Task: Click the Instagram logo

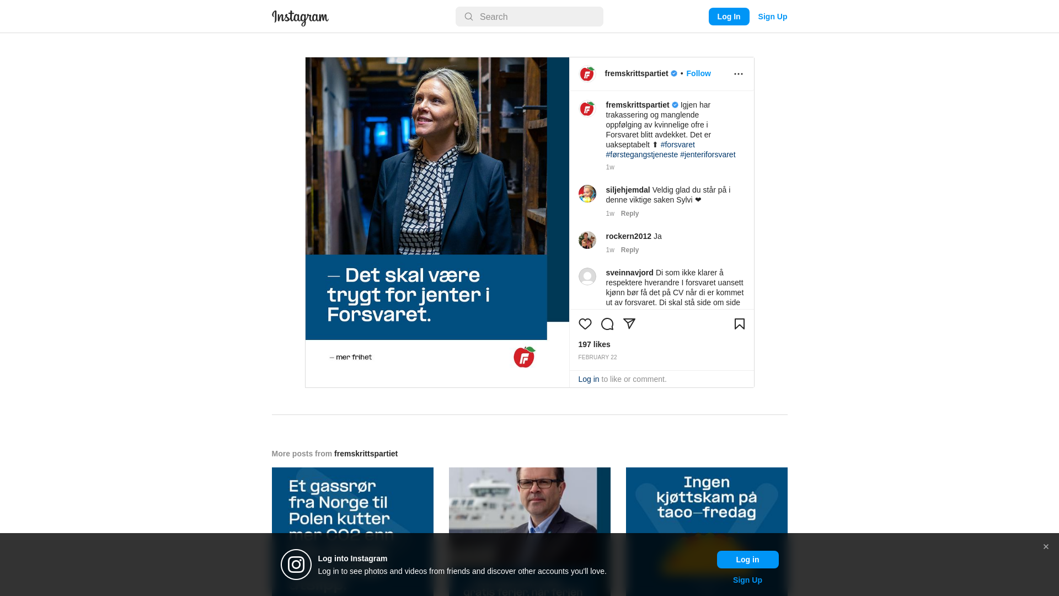Action: pyautogui.click(x=300, y=18)
